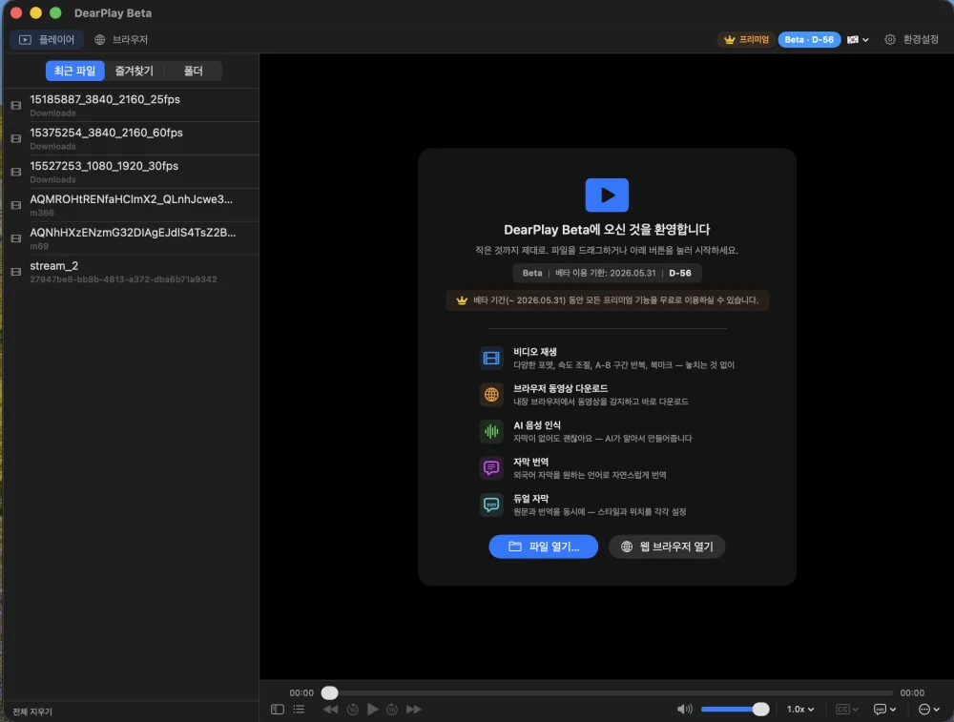This screenshot has height=722, width=954.
Task: Open file 15185887_3840_2160_25fps
Action: click(131, 105)
